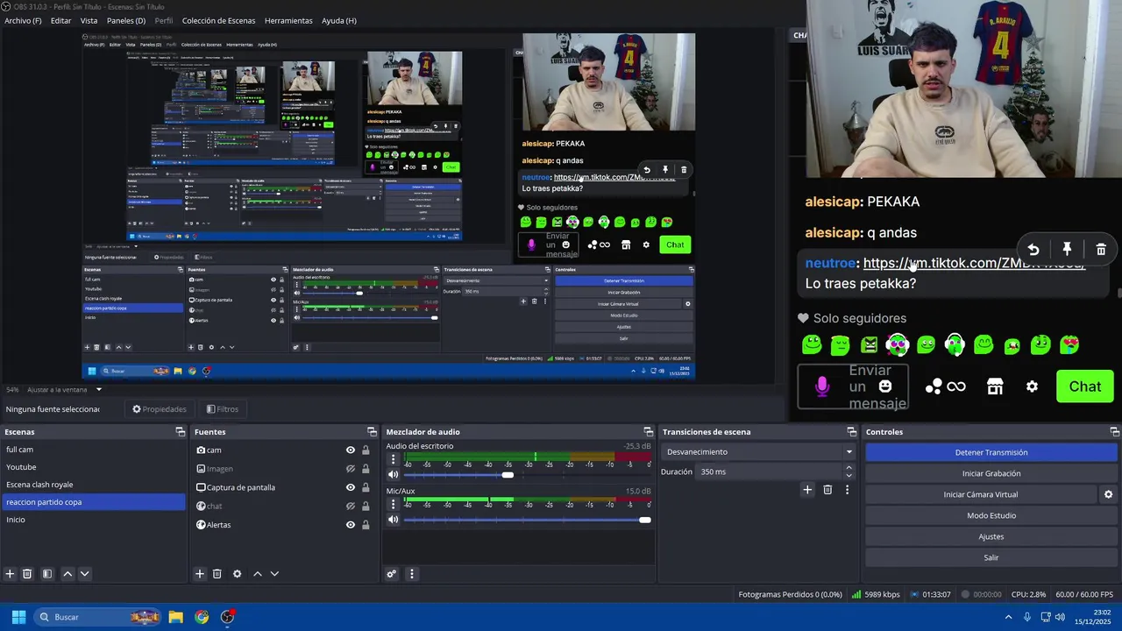Remove selected source with Fuentes trash icon
Viewport: 1122px width, 631px height.
217,574
